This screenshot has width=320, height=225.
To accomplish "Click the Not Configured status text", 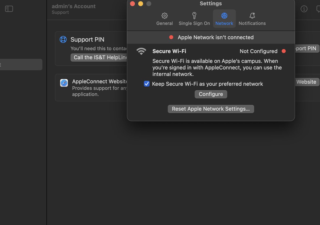I will (259, 51).
